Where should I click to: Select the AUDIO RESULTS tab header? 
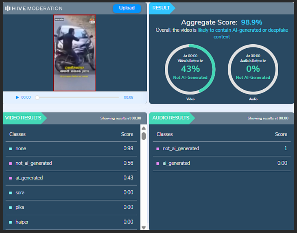tap(171, 118)
